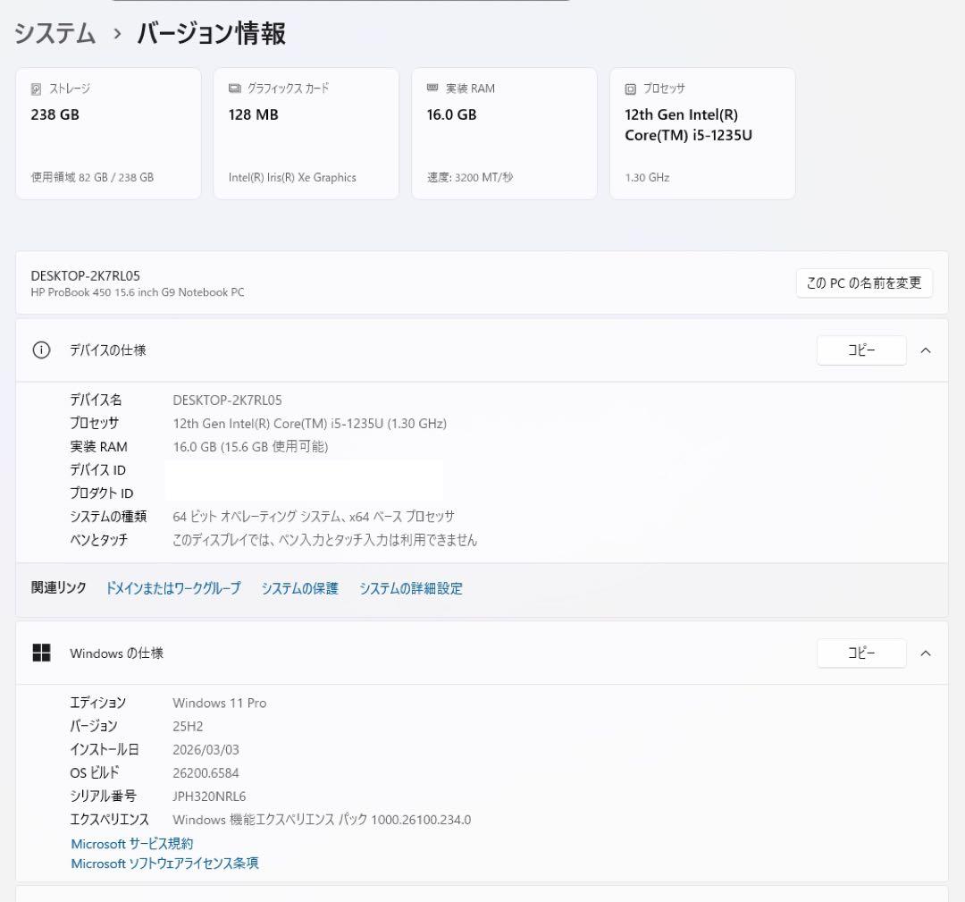Select text 12th Gen Intel(R) Core(TM) i5-1235U (1.30 GHz)
The image size is (965, 902).
pos(309,424)
